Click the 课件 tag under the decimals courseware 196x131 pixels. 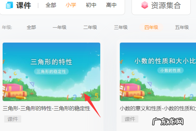click(130, 119)
